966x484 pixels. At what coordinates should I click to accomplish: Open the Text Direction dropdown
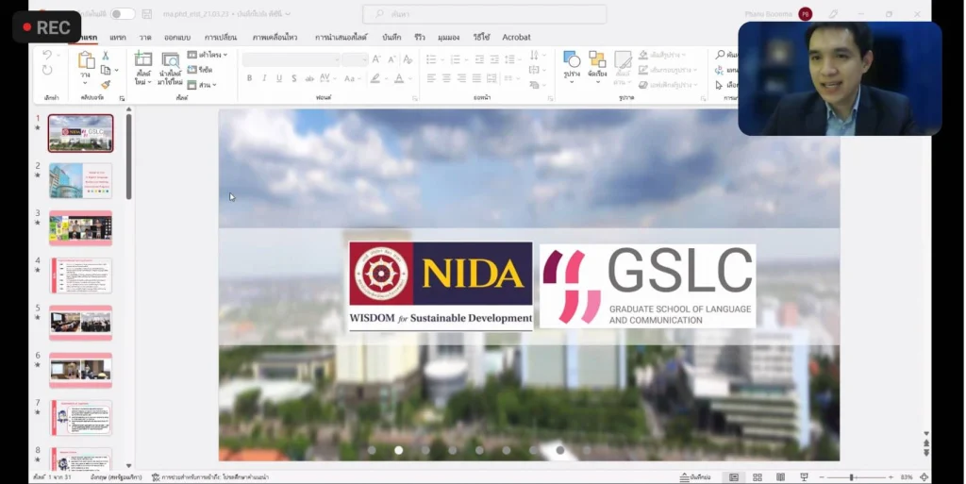click(x=536, y=56)
